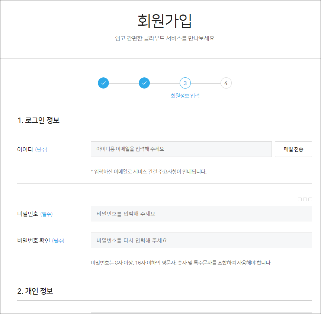Click the second completed step checkmark circle

pyautogui.click(x=144, y=83)
